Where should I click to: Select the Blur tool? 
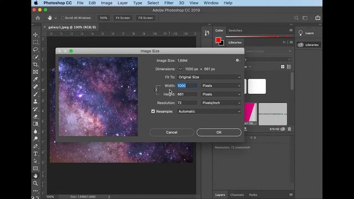pos(35,132)
